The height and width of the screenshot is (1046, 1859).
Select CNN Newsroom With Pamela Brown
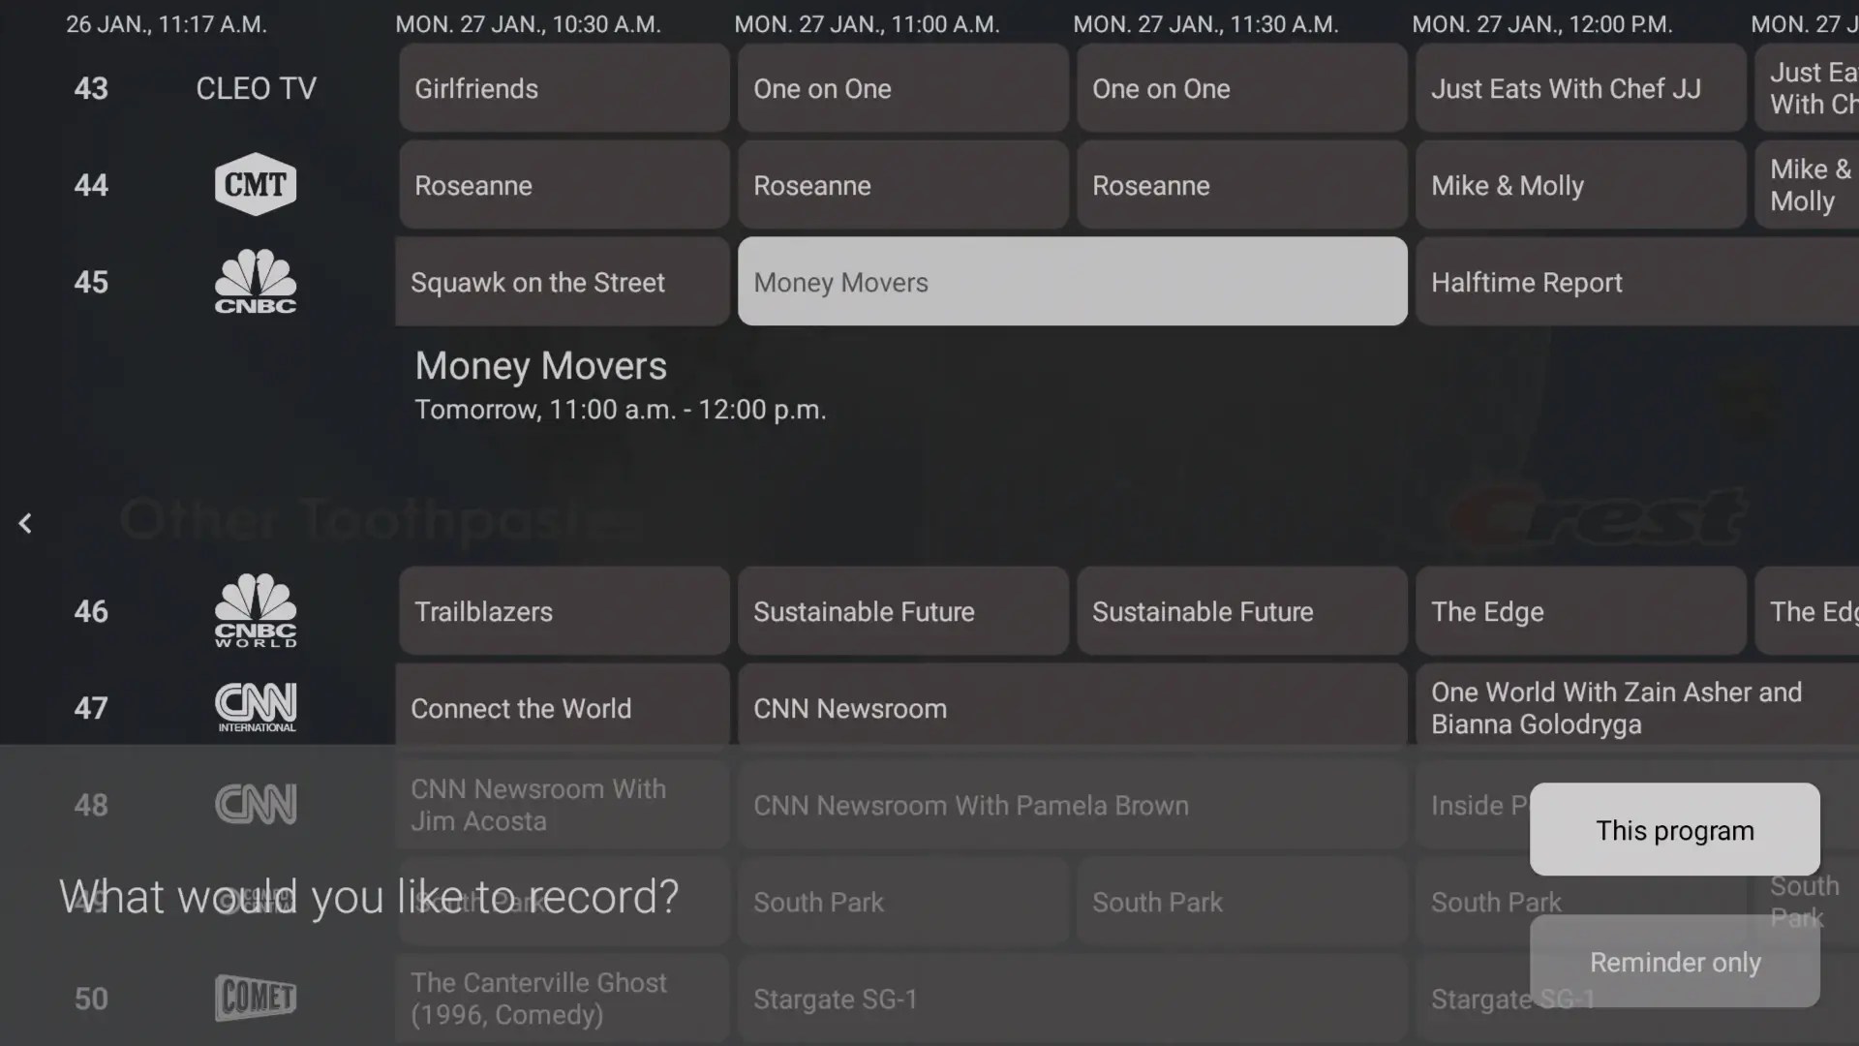click(x=1073, y=805)
